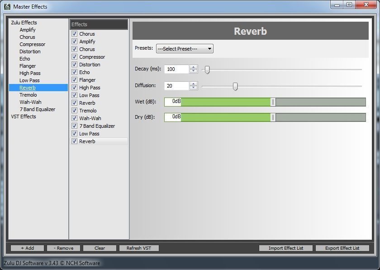Image resolution: width=380 pixels, height=270 pixels.
Task: Select Flanger in the Zulu Effects list
Action: click(x=27, y=66)
